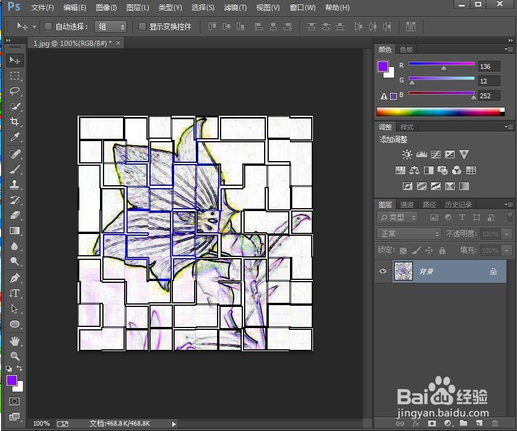This screenshot has width=517, height=431.
Task: Select the Eyedropper tool
Action: click(x=15, y=137)
